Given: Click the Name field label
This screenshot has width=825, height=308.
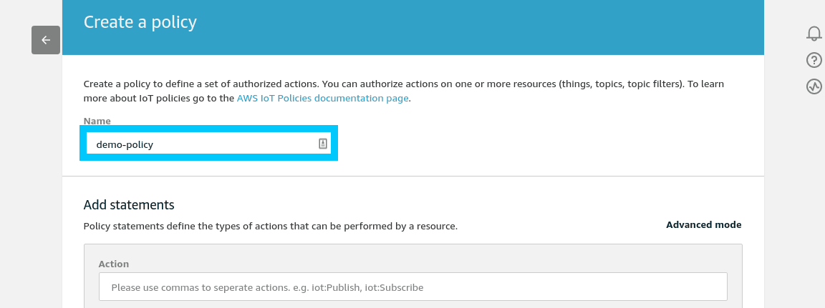Looking at the screenshot, I should click(97, 121).
